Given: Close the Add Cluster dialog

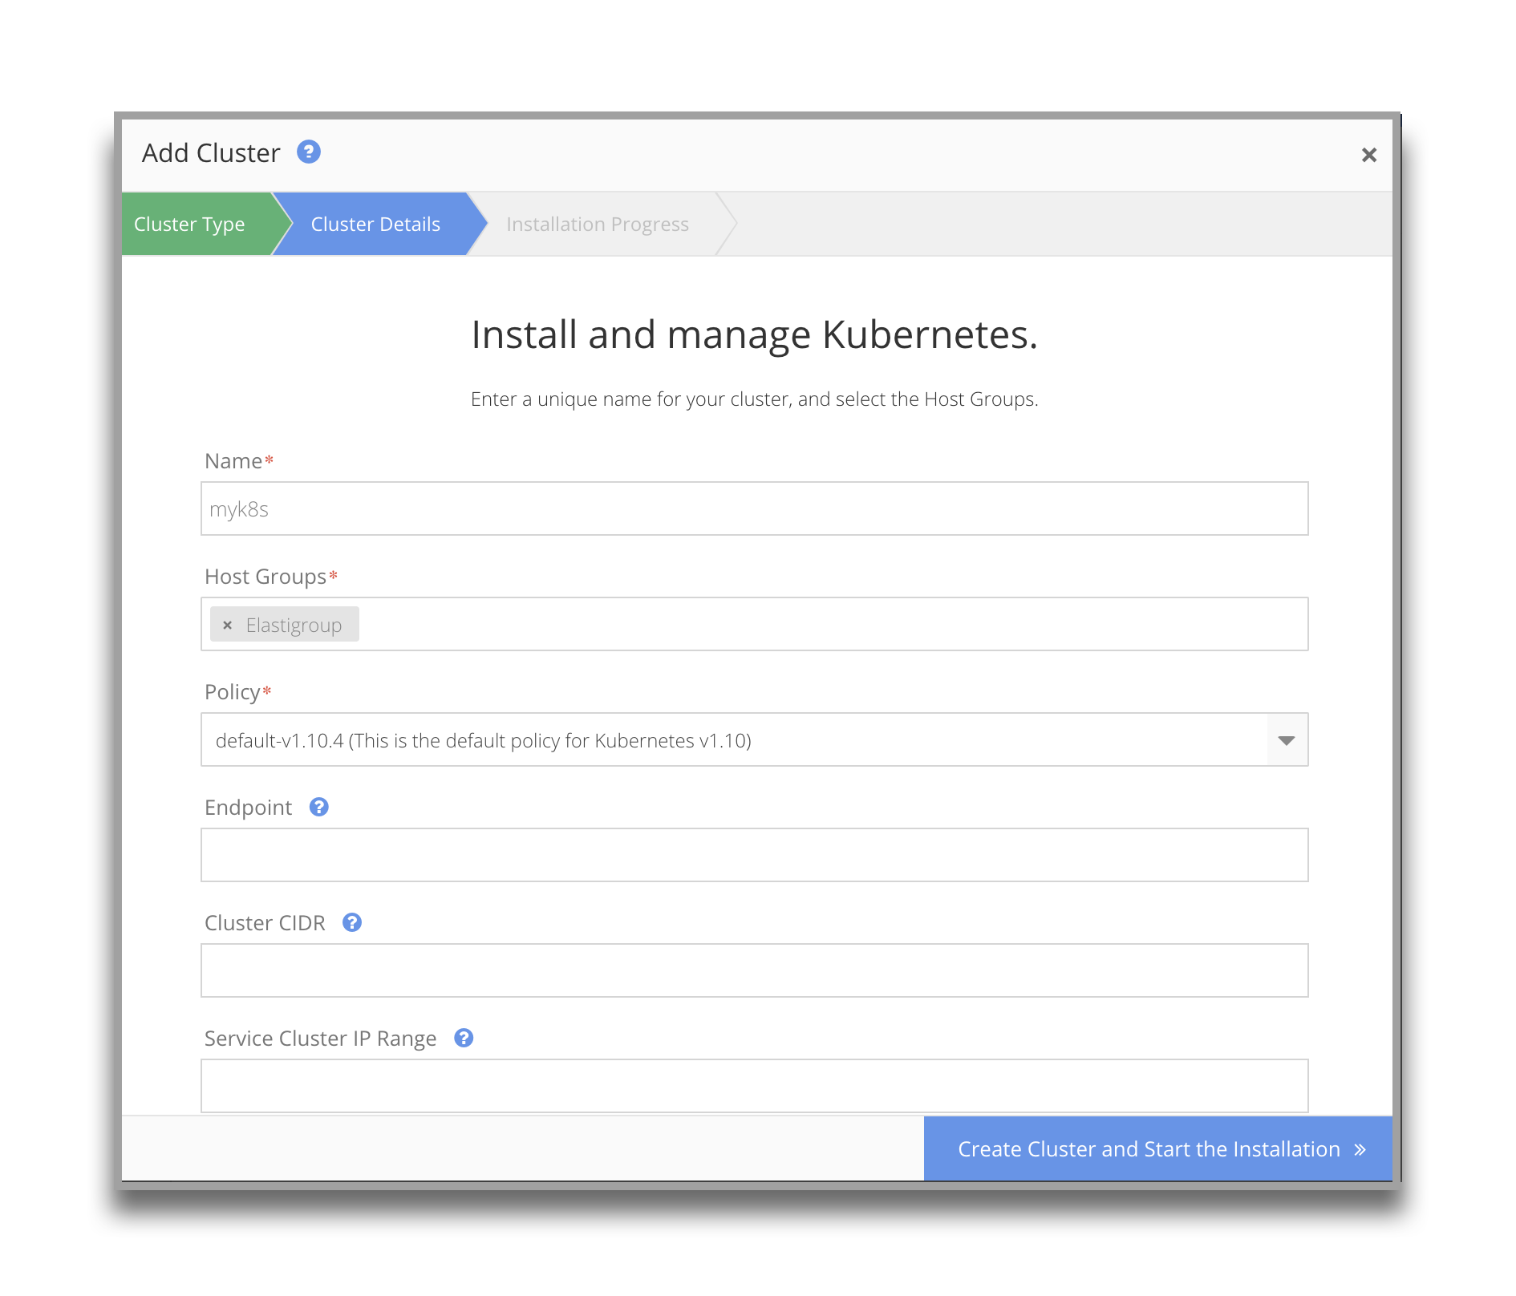Looking at the screenshot, I should point(1368,155).
